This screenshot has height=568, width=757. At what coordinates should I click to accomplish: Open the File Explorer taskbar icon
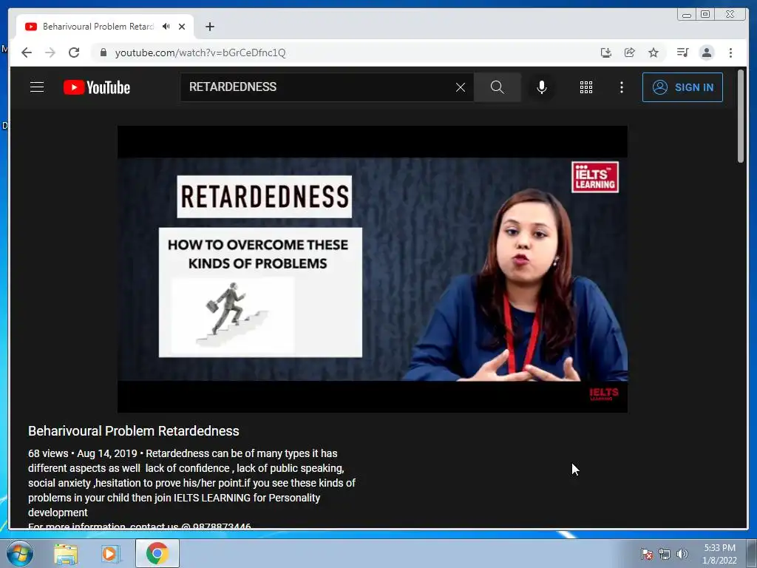pyautogui.click(x=66, y=554)
